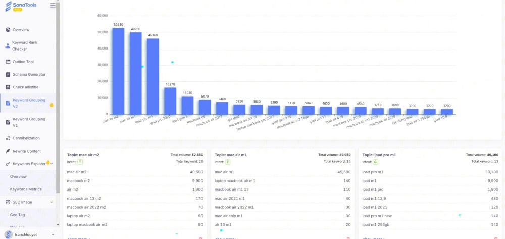Click the Keyword Rank Checker icon
Viewport: 505px width, 239px height.
[8, 46]
